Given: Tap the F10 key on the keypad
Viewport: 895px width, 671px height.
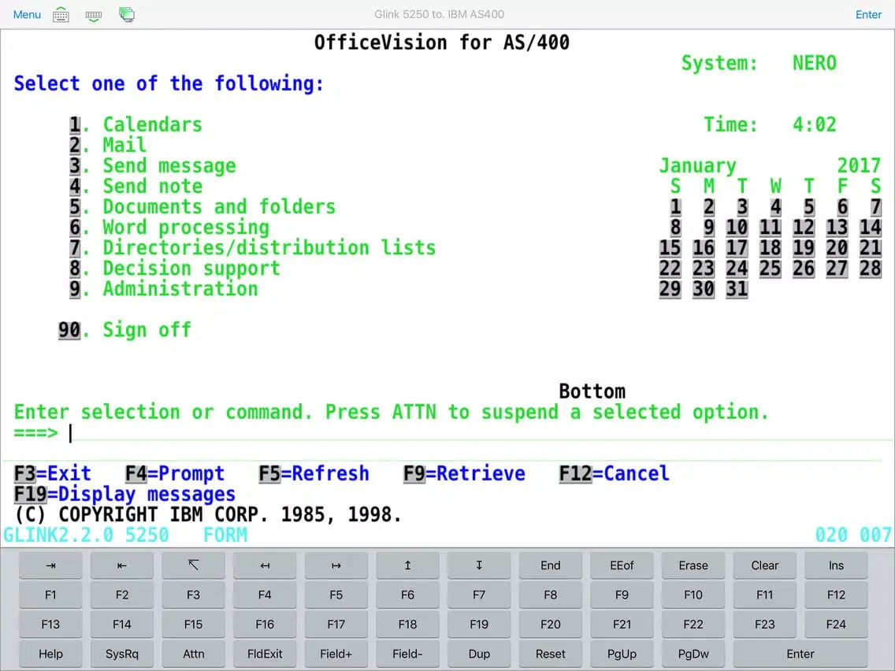Looking at the screenshot, I should (693, 595).
